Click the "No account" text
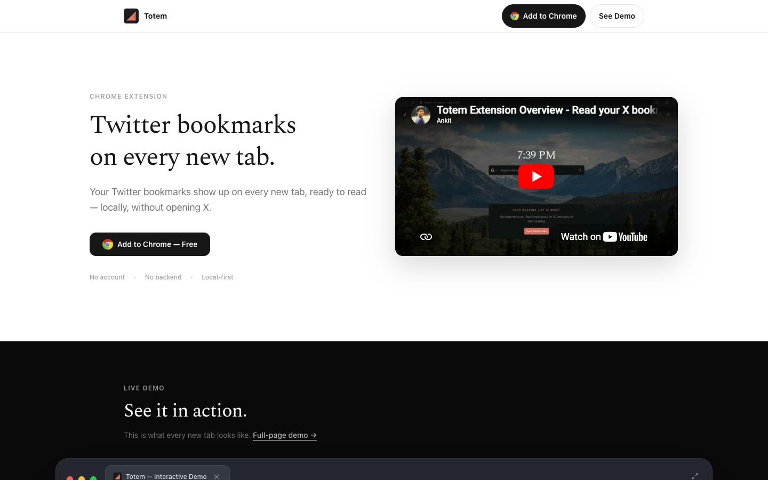Viewport: 768px width, 480px height. (x=107, y=277)
